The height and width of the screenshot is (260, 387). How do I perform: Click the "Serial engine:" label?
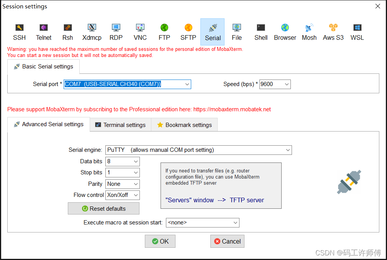tap(85, 150)
